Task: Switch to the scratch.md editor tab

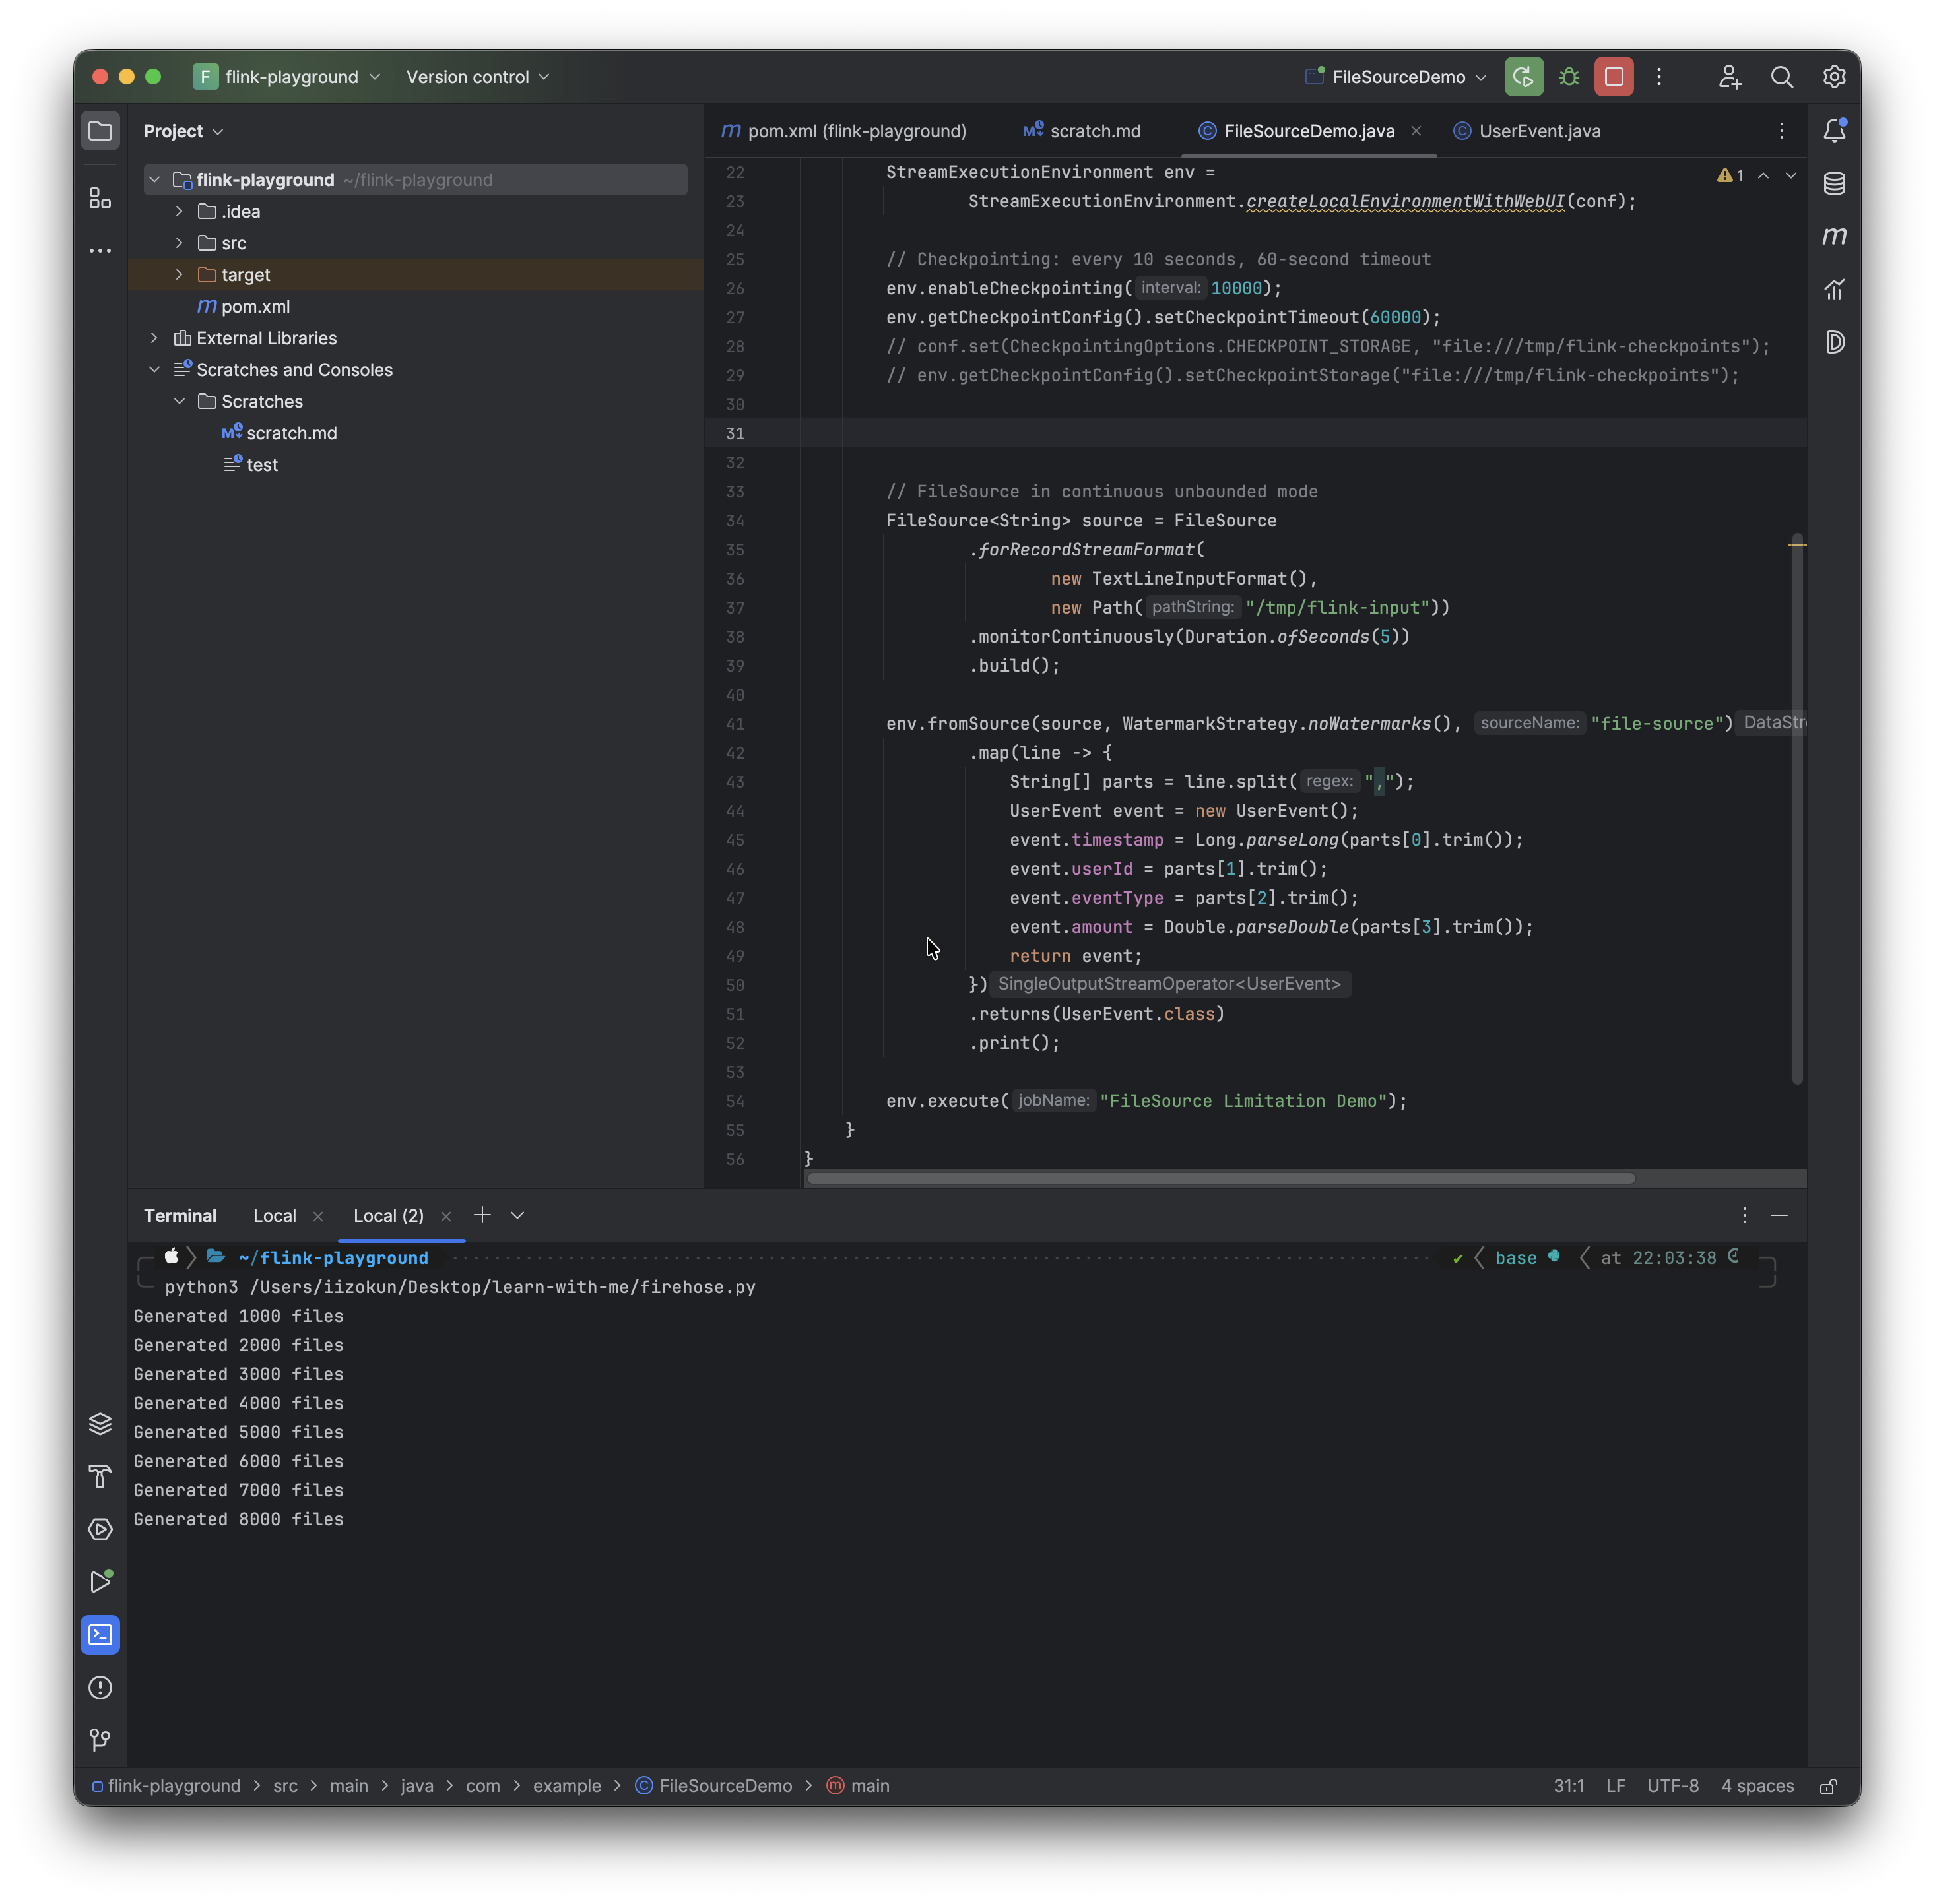Action: pos(1082,131)
